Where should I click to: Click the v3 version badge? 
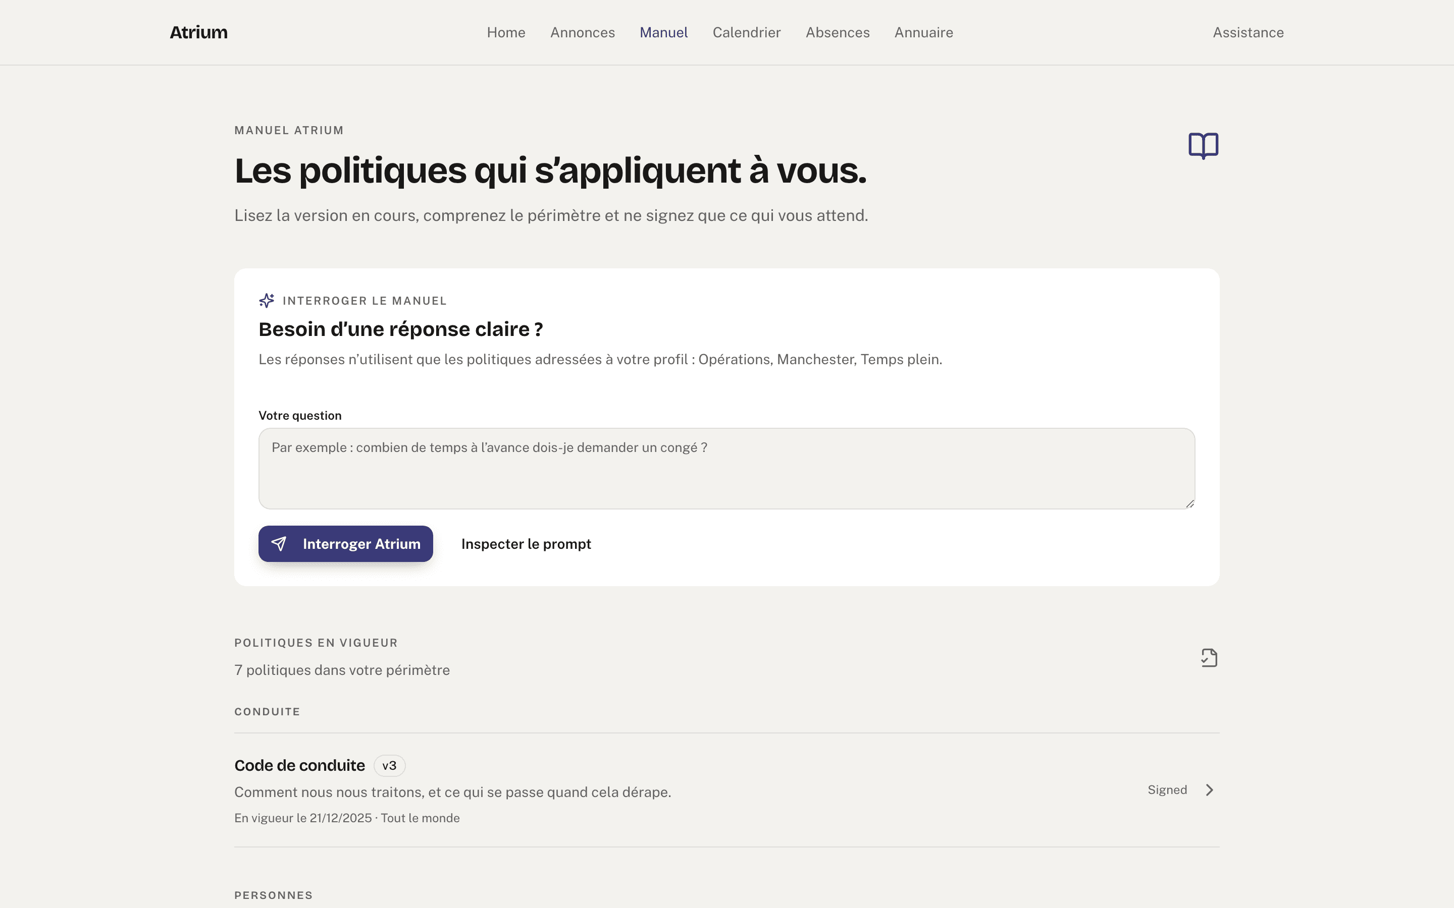coord(389,766)
